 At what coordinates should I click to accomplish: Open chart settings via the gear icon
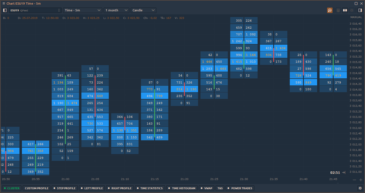(x=352, y=10)
